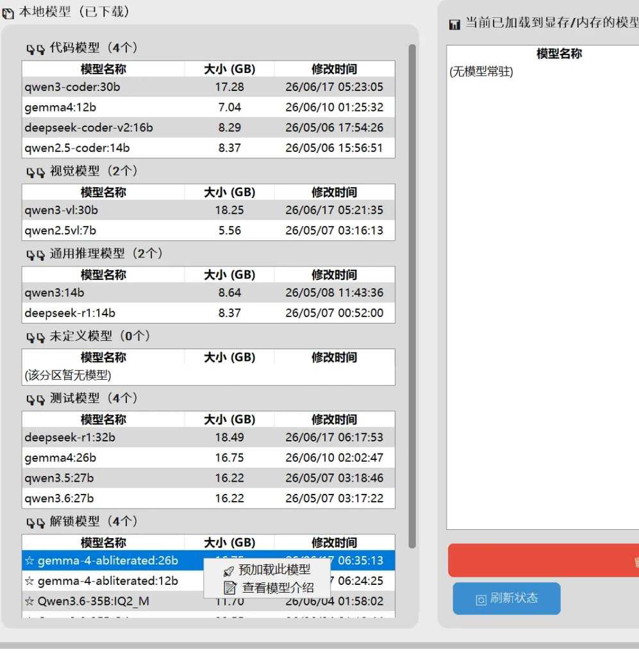Click the local models header icon

point(8,13)
